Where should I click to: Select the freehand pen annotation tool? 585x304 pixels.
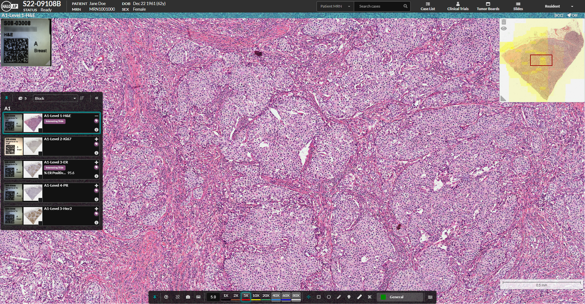(339, 297)
